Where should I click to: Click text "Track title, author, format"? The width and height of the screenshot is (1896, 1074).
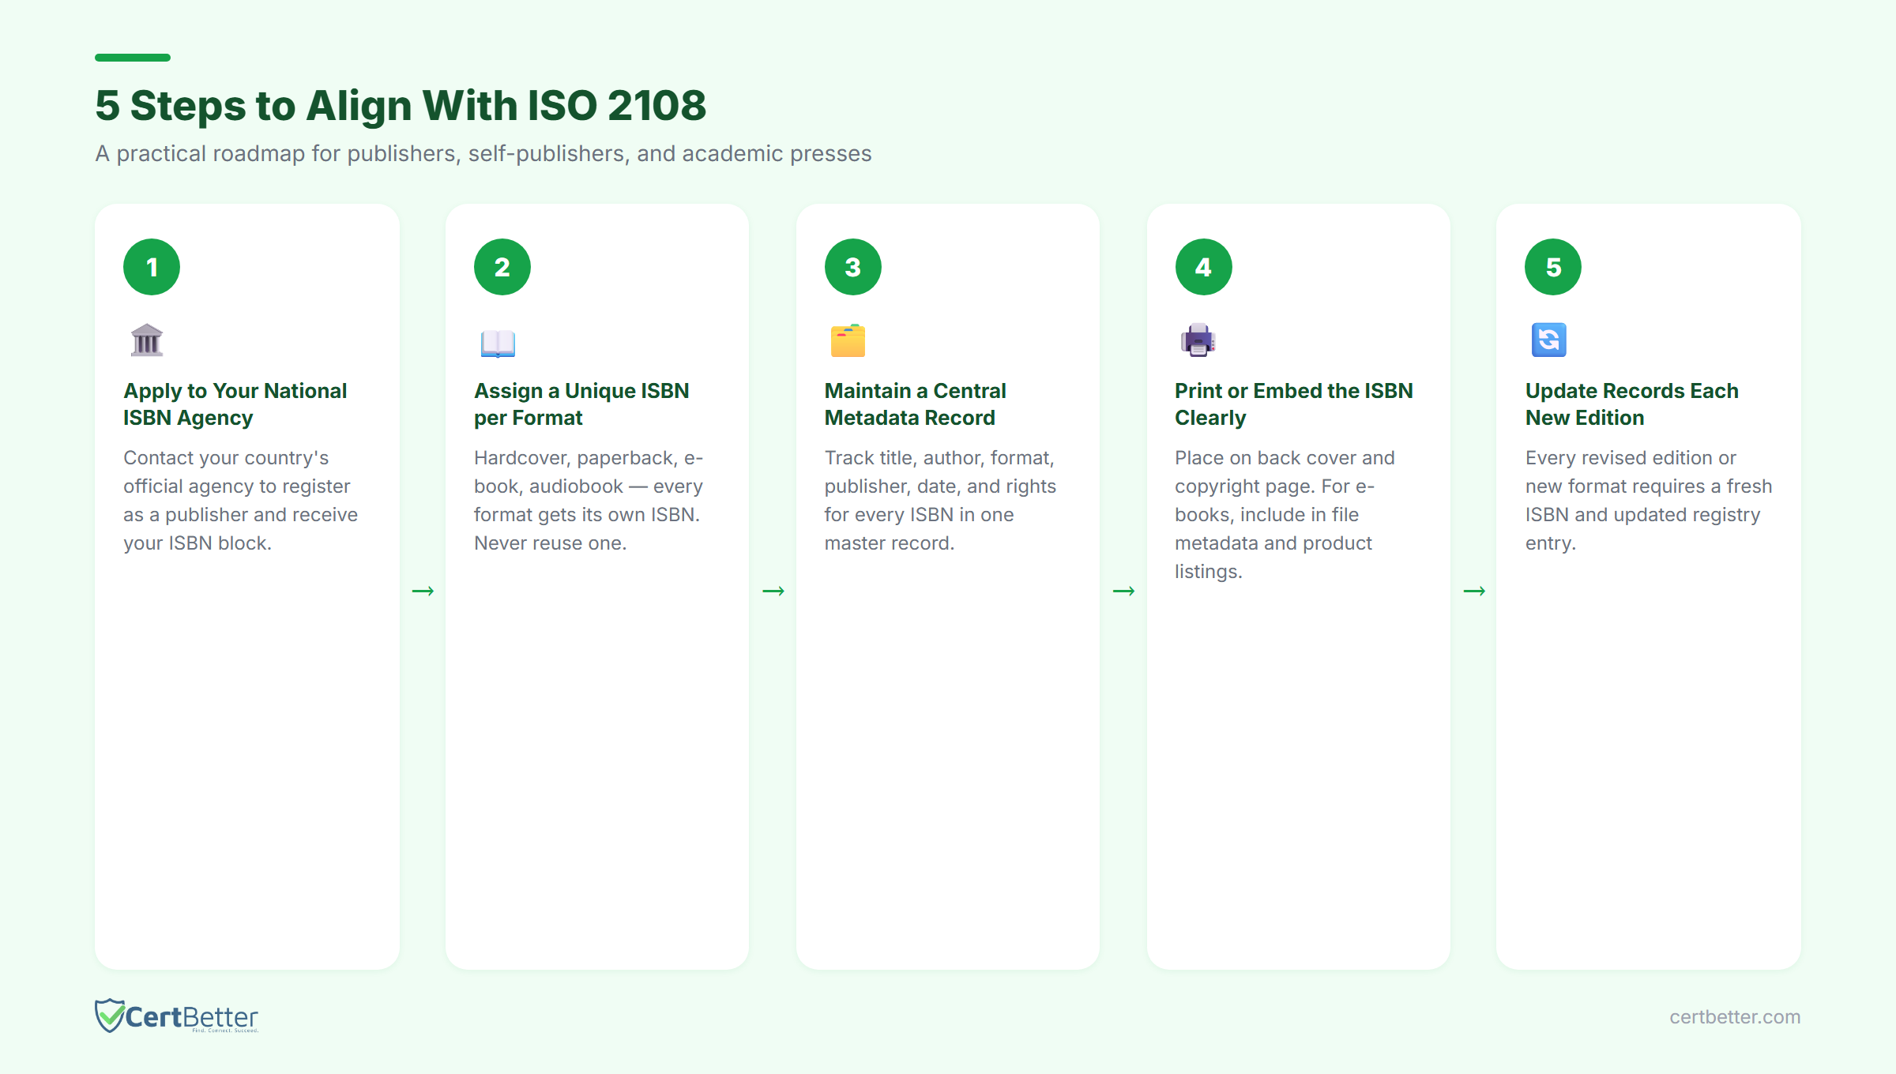pyautogui.click(x=939, y=458)
